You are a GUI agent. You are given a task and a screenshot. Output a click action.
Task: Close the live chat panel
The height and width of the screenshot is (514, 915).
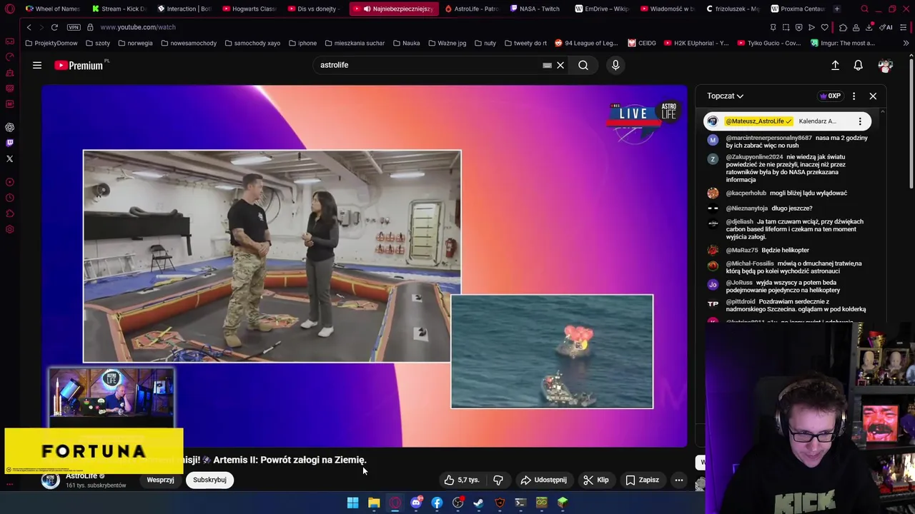[x=873, y=96]
